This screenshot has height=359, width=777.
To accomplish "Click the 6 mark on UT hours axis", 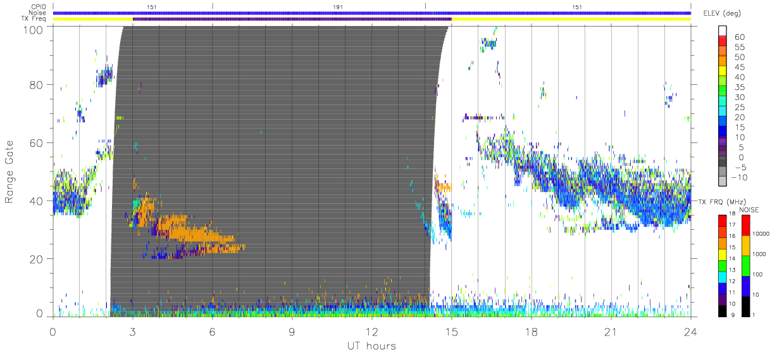I will click(213, 331).
